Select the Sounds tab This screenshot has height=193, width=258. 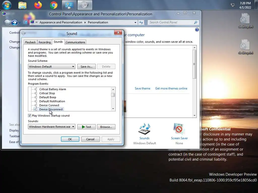coord(58,42)
